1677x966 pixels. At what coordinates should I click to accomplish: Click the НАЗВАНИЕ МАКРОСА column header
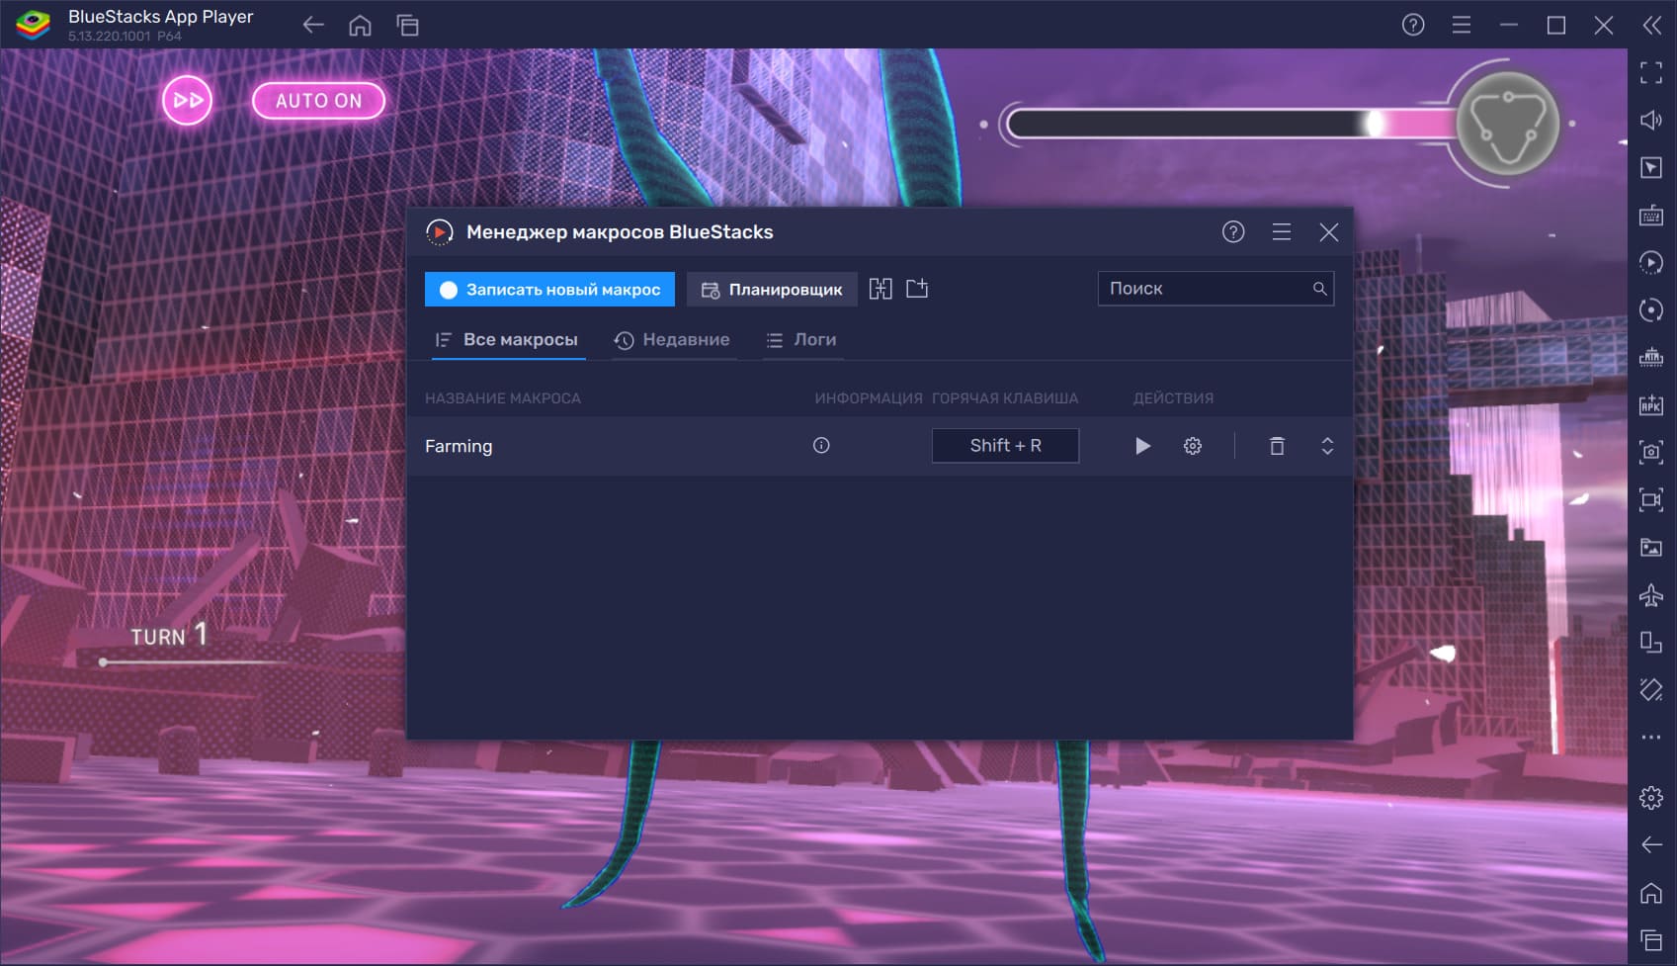[503, 398]
